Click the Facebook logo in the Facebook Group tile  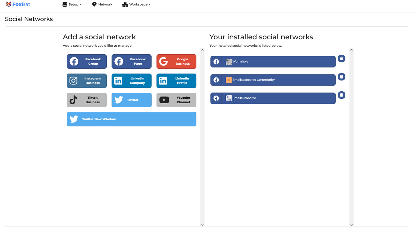tap(74, 61)
